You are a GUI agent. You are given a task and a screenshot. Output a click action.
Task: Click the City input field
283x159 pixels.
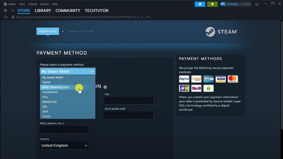[x=129, y=101]
